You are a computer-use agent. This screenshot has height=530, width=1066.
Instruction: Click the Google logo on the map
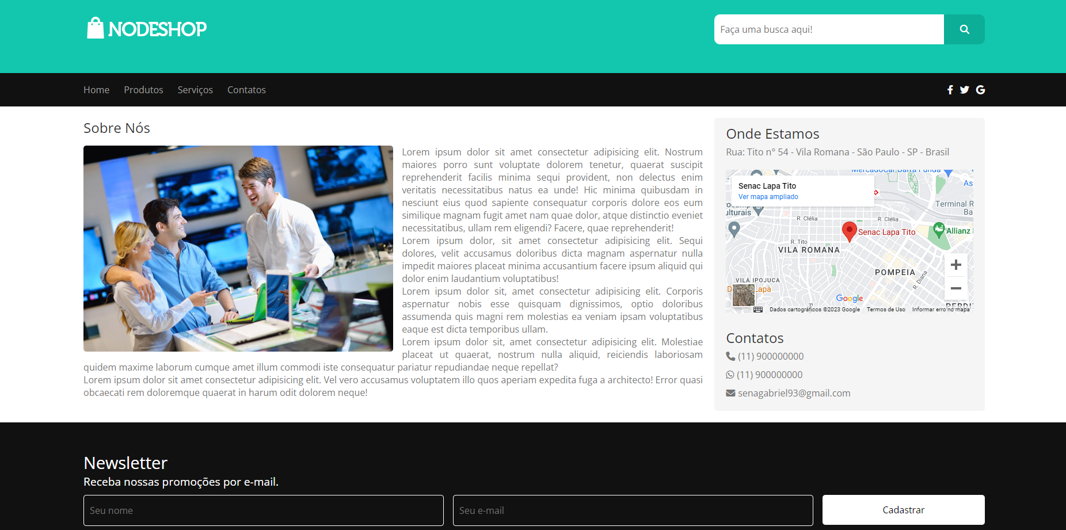click(x=849, y=299)
